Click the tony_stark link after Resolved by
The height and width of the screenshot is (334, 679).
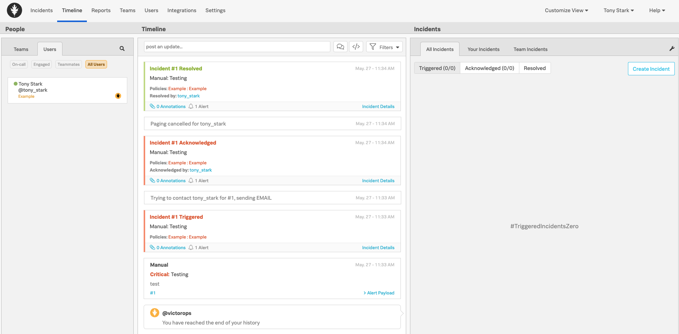[x=189, y=96]
